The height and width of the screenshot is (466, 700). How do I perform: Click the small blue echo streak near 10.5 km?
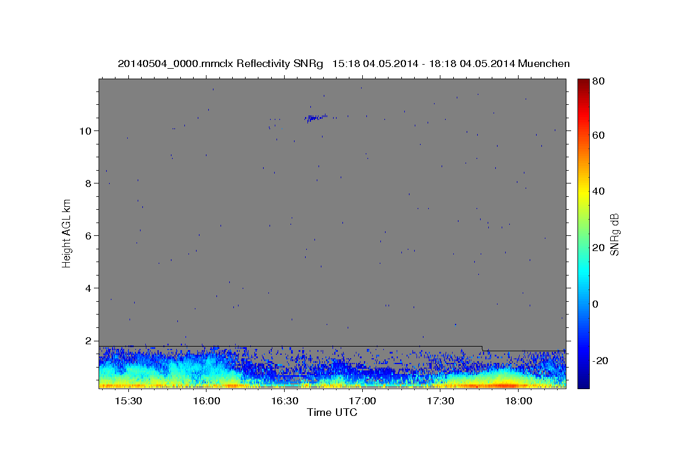[316, 118]
